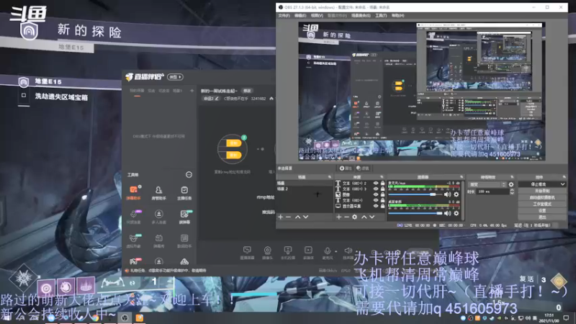Click 麦克风 microphone icon in 直播伴侣
Image resolution: width=576 pixels, height=324 pixels.
[327, 253]
